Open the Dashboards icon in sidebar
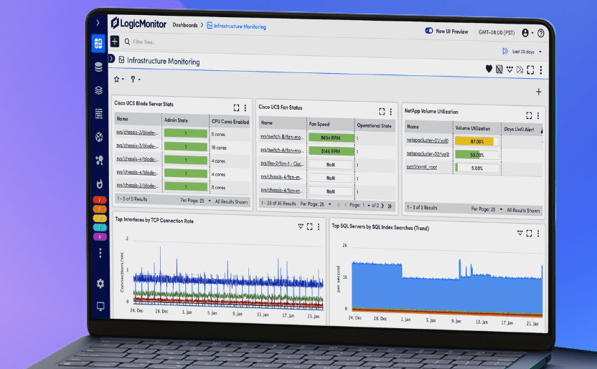The image size is (597, 369). 98,44
